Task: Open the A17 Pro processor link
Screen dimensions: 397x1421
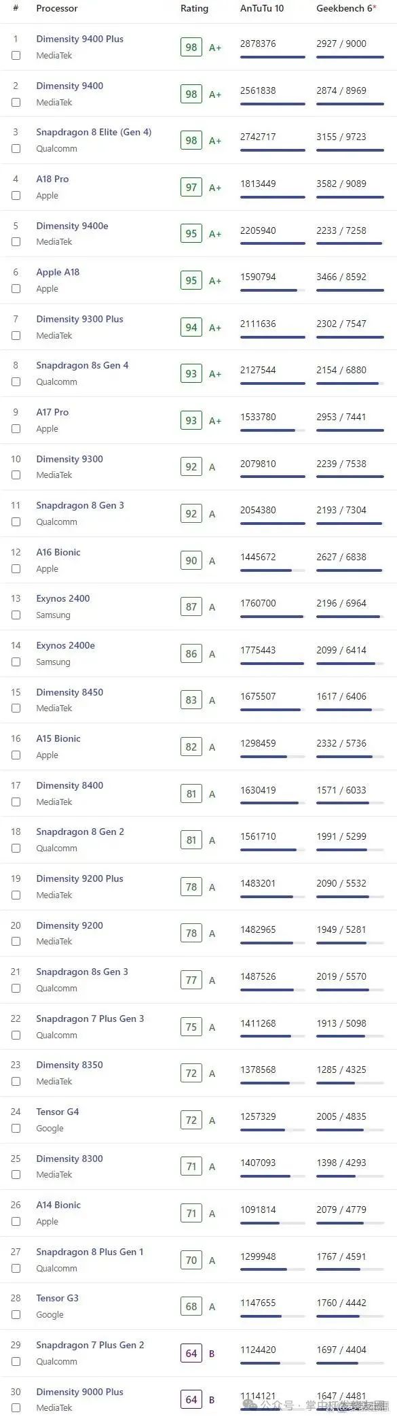Action: pyautogui.click(x=52, y=412)
